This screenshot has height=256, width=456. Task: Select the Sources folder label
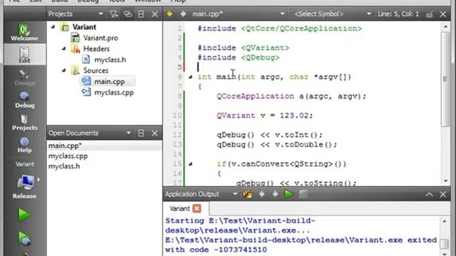tap(95, 70)
